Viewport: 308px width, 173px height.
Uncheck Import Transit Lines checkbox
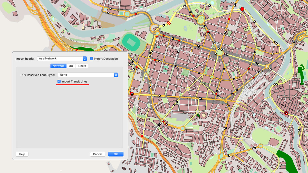click(x=59, y=82)
